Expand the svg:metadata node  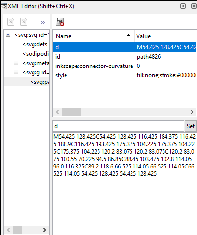coord(16,63)
